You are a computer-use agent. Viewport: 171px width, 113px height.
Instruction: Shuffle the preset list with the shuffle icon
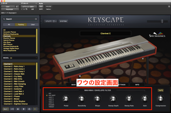click(12, 109)
